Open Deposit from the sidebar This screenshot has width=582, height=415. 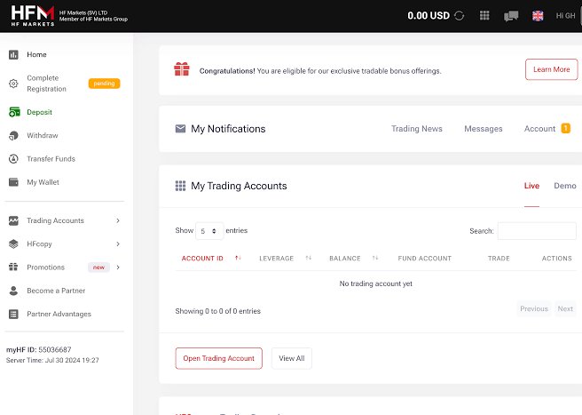pos(39,113)
